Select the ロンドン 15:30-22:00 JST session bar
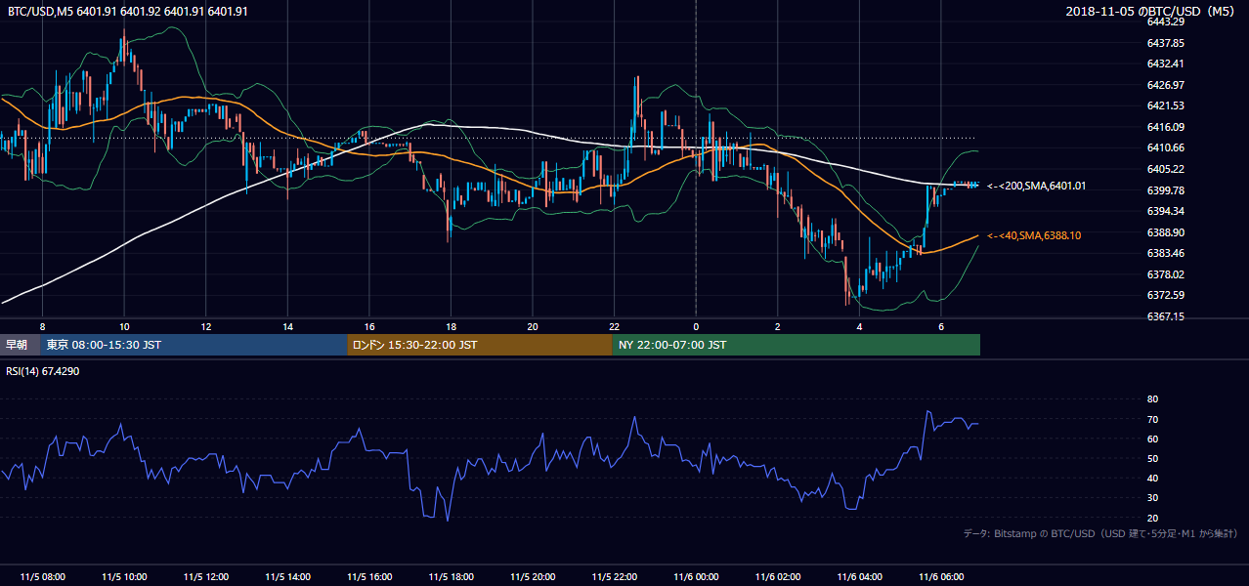This screenshot has height=586, width=1249. pyautogui.click(x=479, y=345)
